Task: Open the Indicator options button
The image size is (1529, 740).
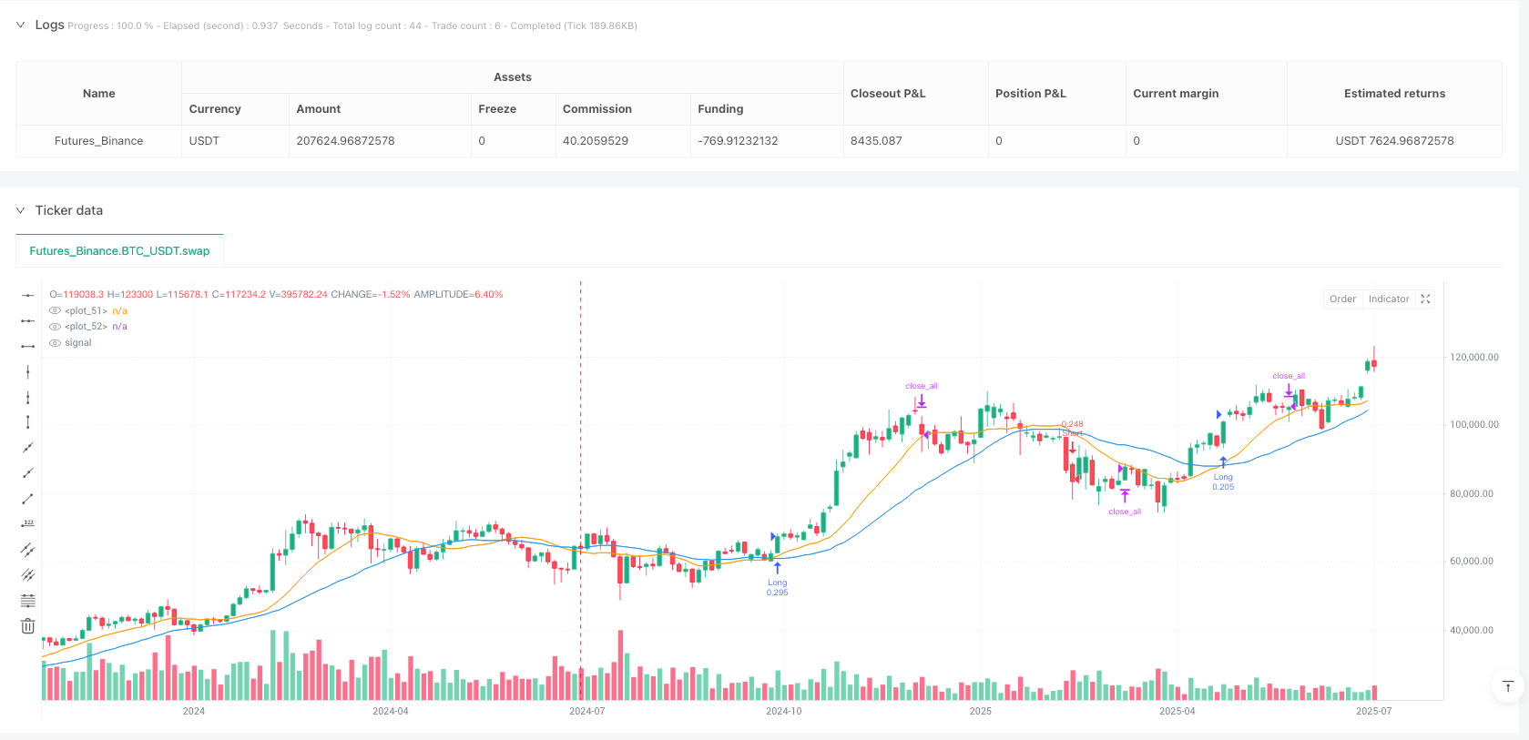Action: click(1389, 299)
